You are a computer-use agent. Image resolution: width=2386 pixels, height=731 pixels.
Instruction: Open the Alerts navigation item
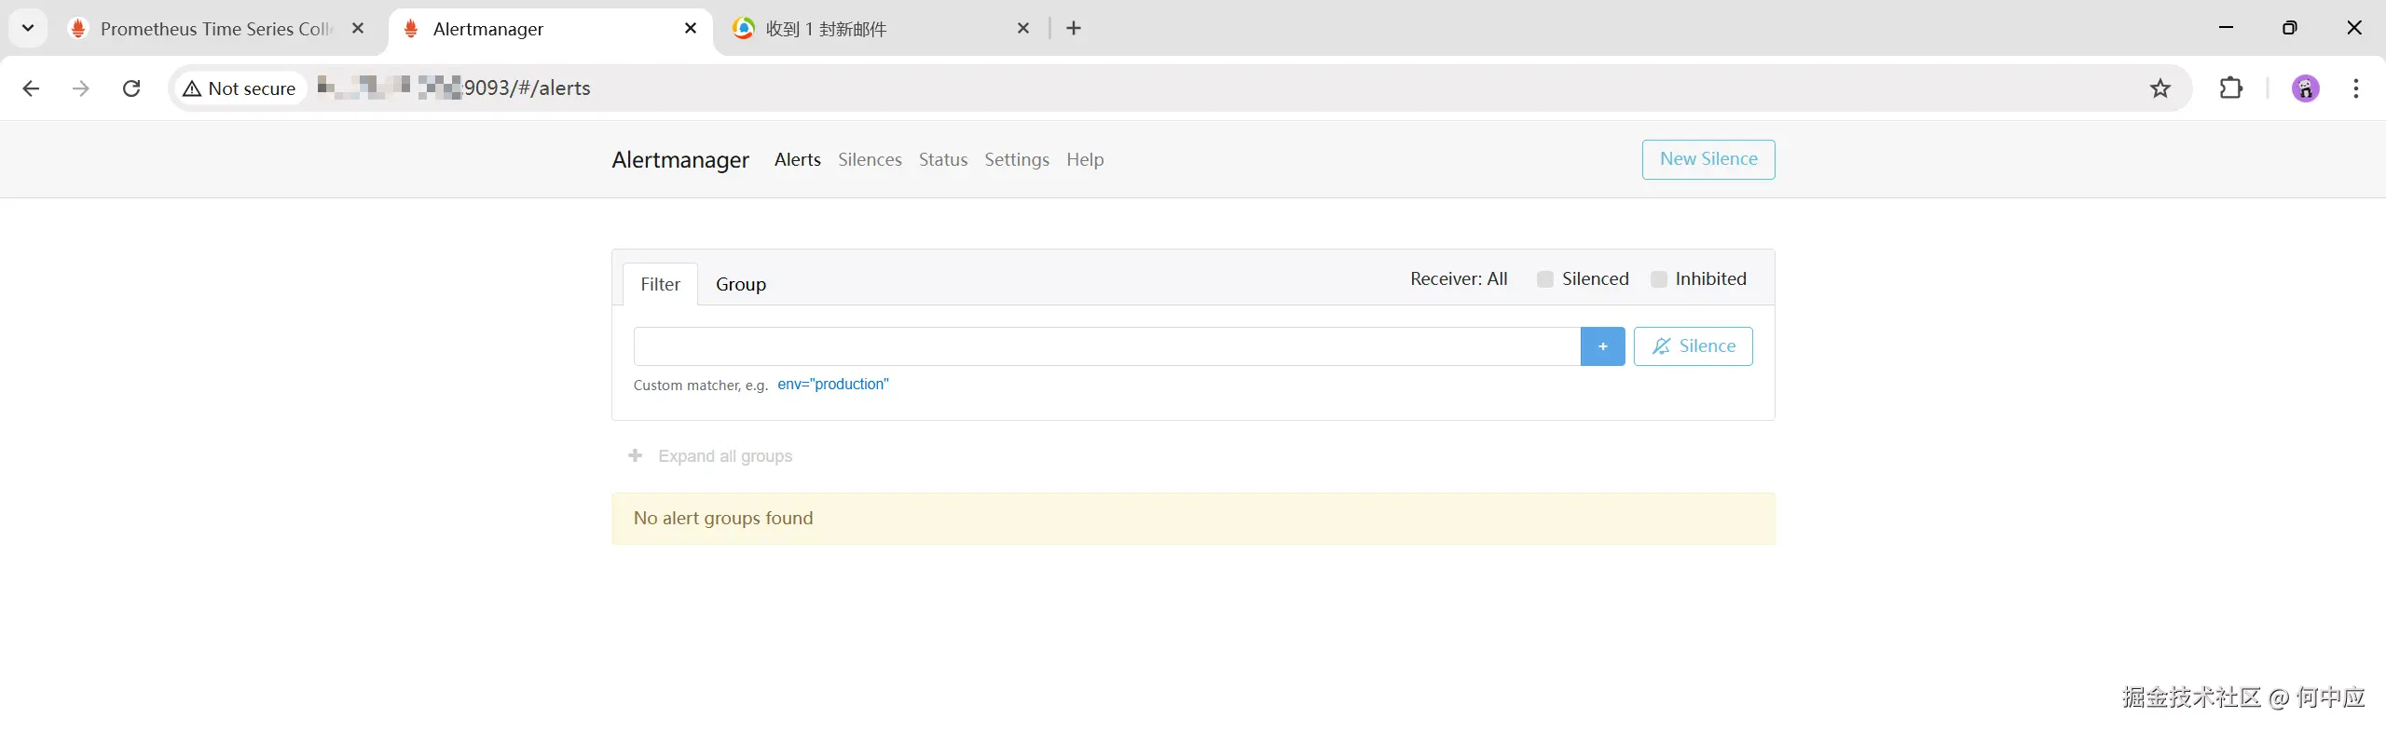[x=798, y=159]
